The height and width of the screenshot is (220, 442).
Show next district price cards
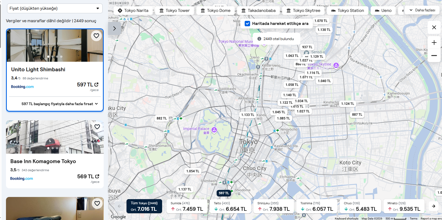(x=434, y=206)
